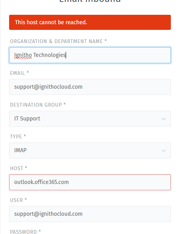Click the Email Inbound heading at top
This screenshot has width=179, height=234.
(x=90, y=1)
